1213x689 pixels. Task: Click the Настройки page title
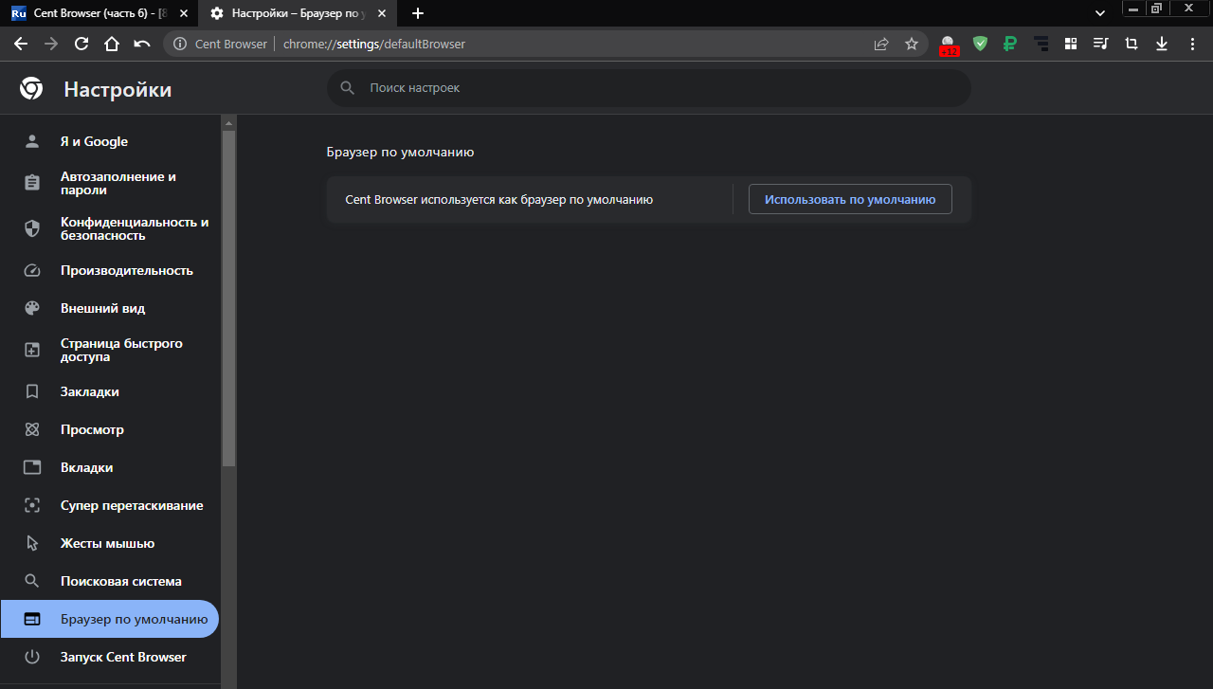[118, 90]
